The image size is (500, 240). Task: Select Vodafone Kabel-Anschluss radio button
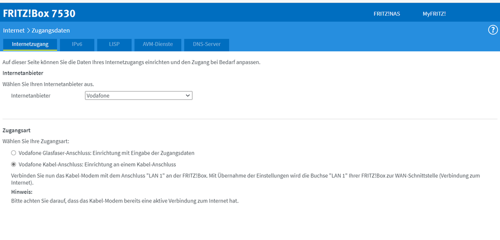coord(14,164)
